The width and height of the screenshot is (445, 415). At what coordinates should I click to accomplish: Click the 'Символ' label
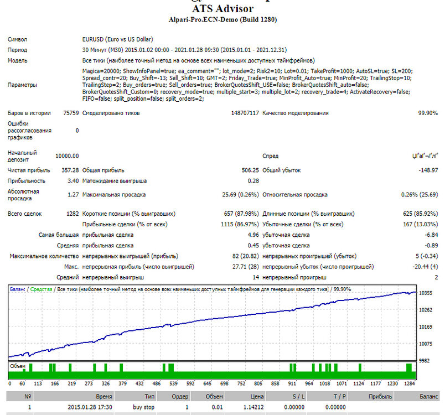coord(17,39)
